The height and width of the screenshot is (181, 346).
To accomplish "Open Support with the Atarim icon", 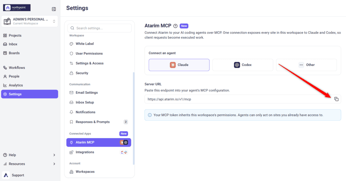I will point(6,175).
